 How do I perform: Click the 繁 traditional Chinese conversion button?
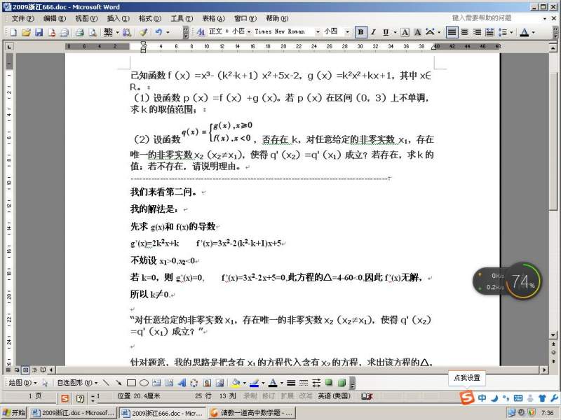[108, 32]
